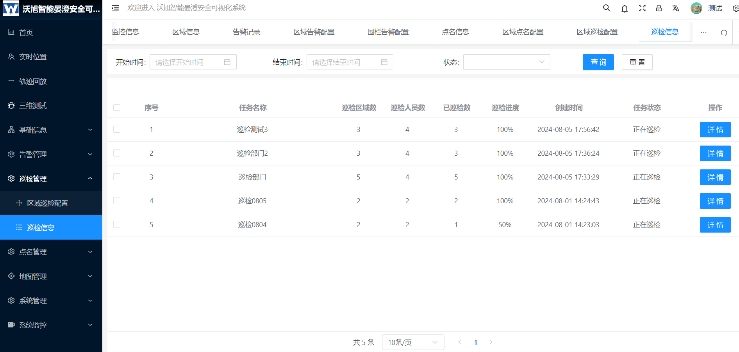Open notifications bell icon
739x352 pixels.
pos(625,9)
